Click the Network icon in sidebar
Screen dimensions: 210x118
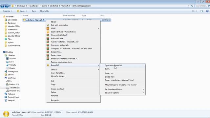(x=6, y=94)
